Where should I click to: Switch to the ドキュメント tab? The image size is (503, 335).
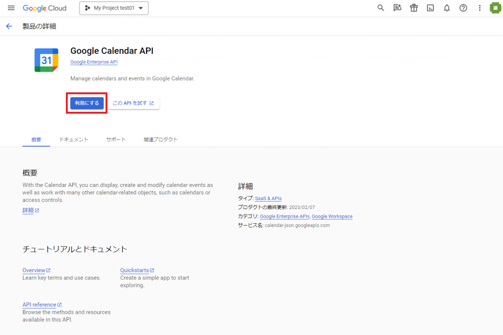[74, 140]
